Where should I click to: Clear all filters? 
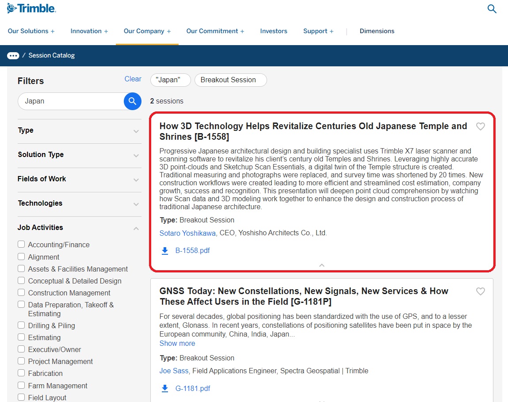133,79
